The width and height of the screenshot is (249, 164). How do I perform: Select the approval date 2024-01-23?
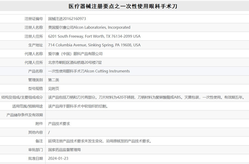click(x=58, y=158)
